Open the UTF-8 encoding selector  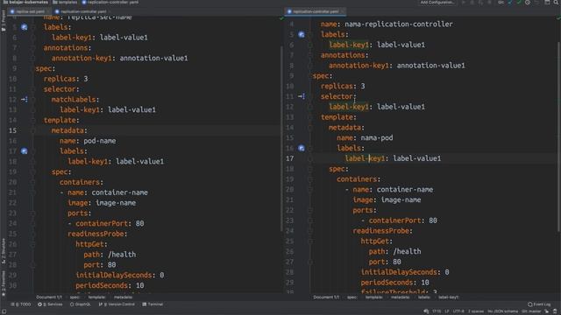pyautogui.click(x=458, y=311)
